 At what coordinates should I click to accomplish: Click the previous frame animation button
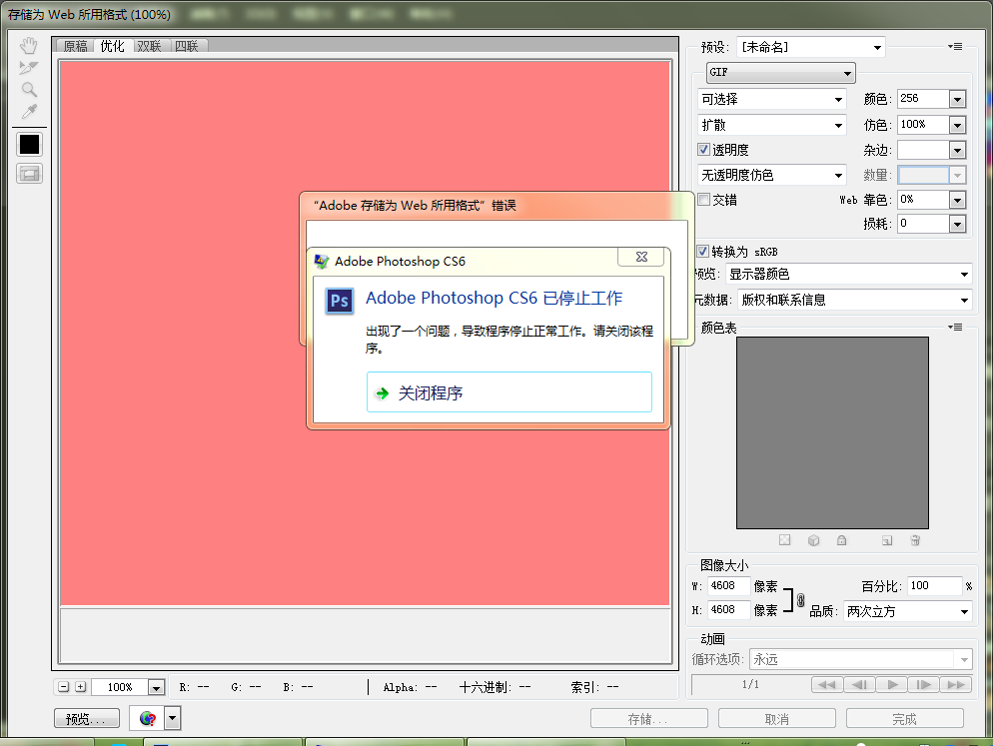[859, 684]
